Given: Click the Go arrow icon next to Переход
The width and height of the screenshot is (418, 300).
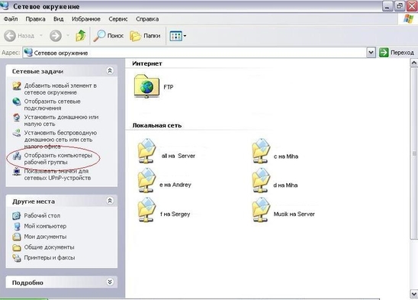Looking at the screenshot, I should point(384,53).
